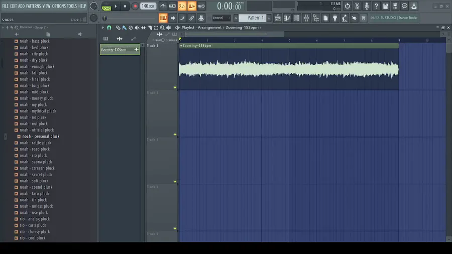This screenshot has height=254, width=452.
Task: Select Zooming-155bpm in the clip picker
Action: coord(120,50)
